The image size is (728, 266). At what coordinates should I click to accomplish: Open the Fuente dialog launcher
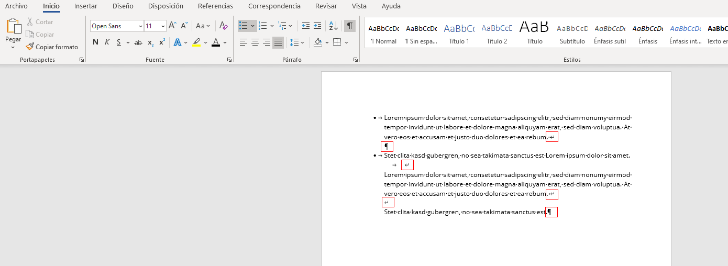[x=229, y=60]
